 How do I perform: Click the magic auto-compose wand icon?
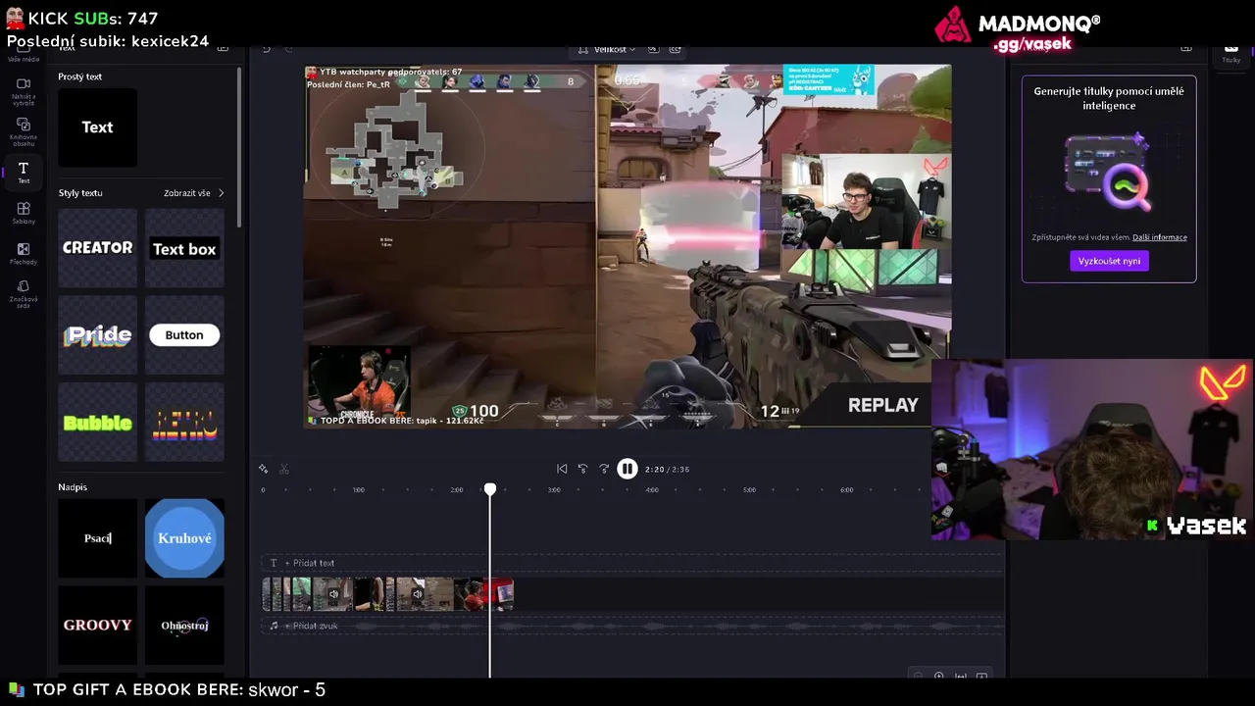click(263, 469)
